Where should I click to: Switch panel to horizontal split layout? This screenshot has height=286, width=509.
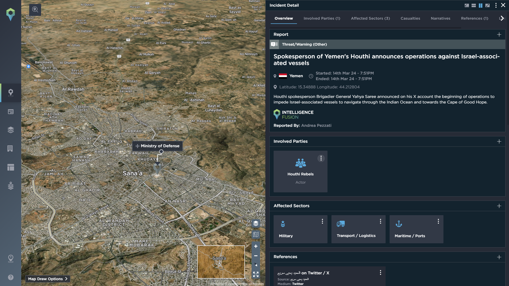tap(474, 5)
